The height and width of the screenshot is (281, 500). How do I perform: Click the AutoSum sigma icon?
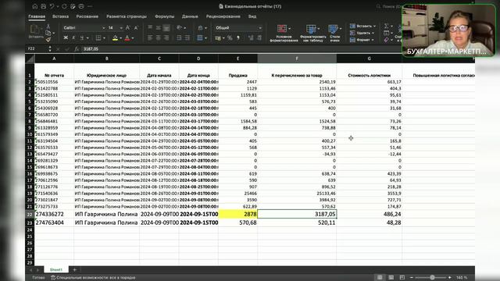(x=387, y=26)
